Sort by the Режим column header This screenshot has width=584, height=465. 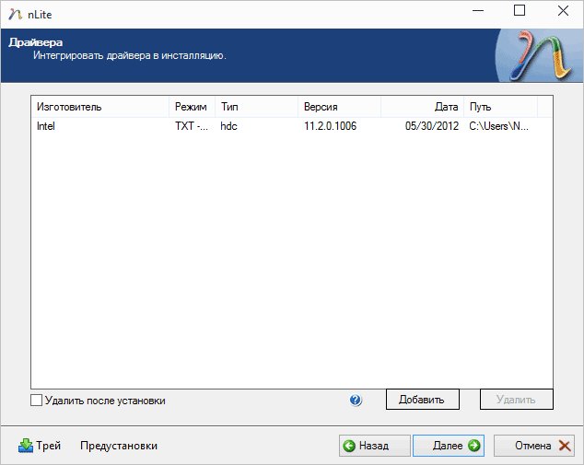(193, 107)
